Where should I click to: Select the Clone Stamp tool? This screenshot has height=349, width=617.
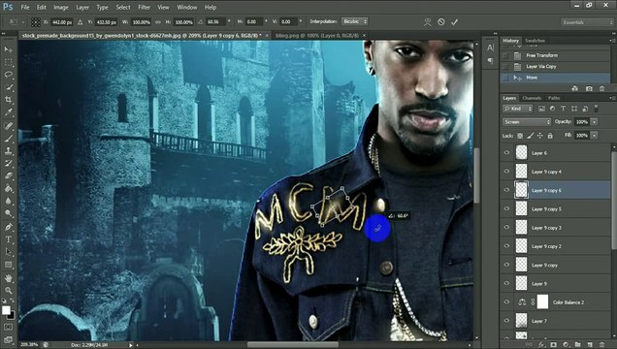(x=9, y=151)
